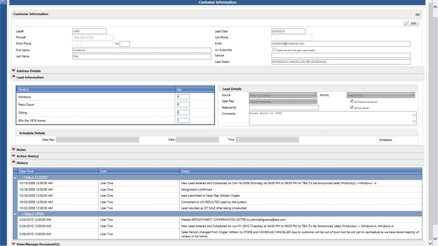Collapse the Lead Information section

(13, 77)
